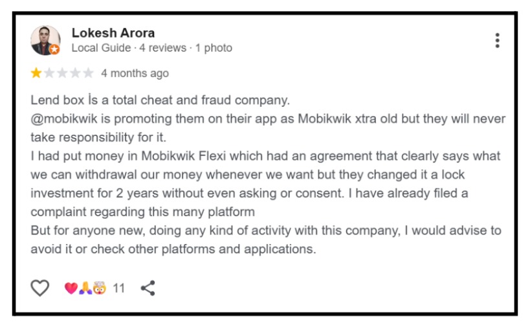Screen dimensions: 530x327
Task: Click the fifth empty rating star
Action: click(88, 73)
